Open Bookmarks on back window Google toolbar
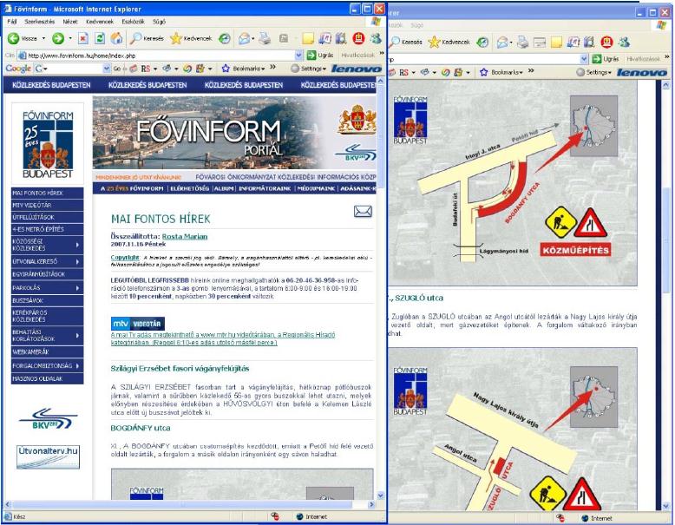This screenshot has height=525, width=675. point(501,72)
